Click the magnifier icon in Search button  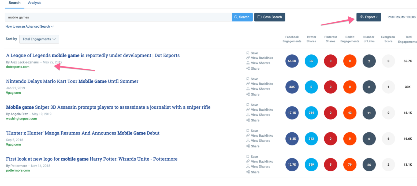236,17
